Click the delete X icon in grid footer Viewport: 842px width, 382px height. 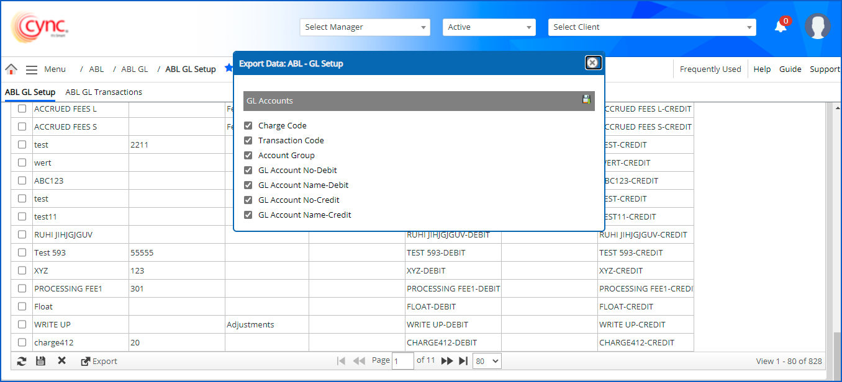pos(61,360)
